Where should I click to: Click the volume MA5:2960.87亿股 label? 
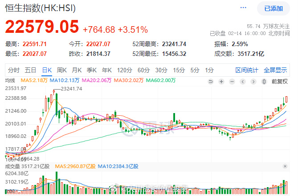pos(75,166)
